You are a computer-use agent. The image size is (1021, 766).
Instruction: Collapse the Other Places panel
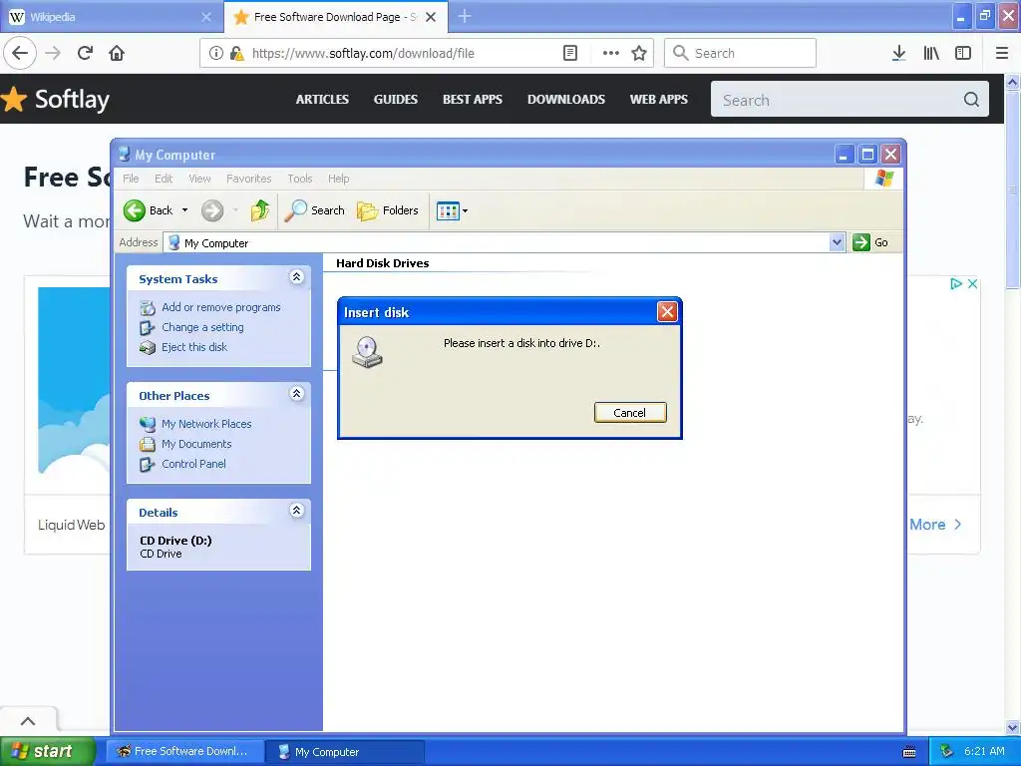point(296,394)
